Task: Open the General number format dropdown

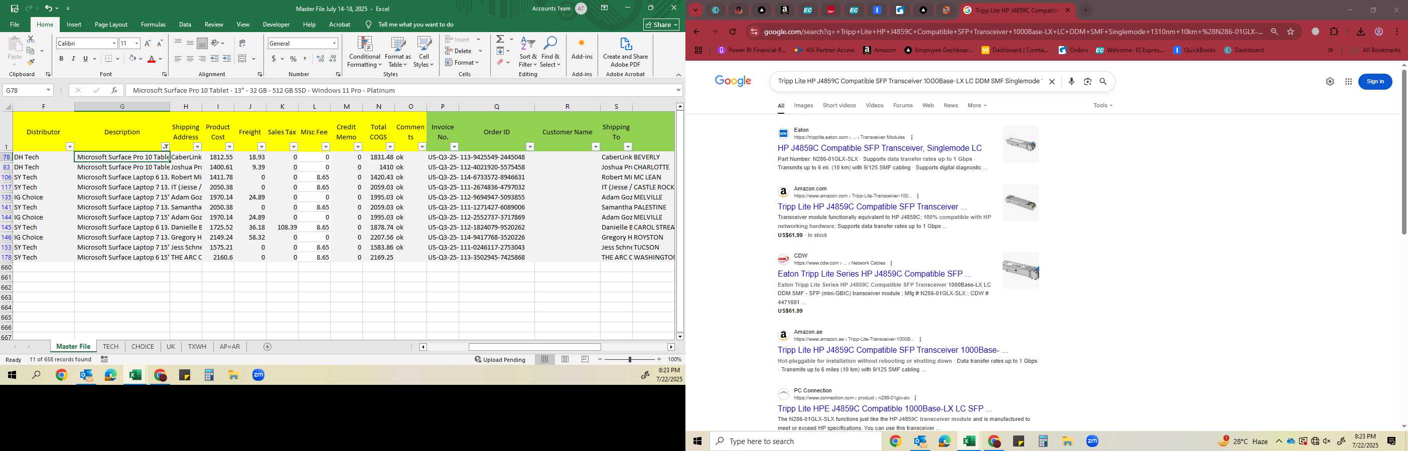Action: [334, 43]
